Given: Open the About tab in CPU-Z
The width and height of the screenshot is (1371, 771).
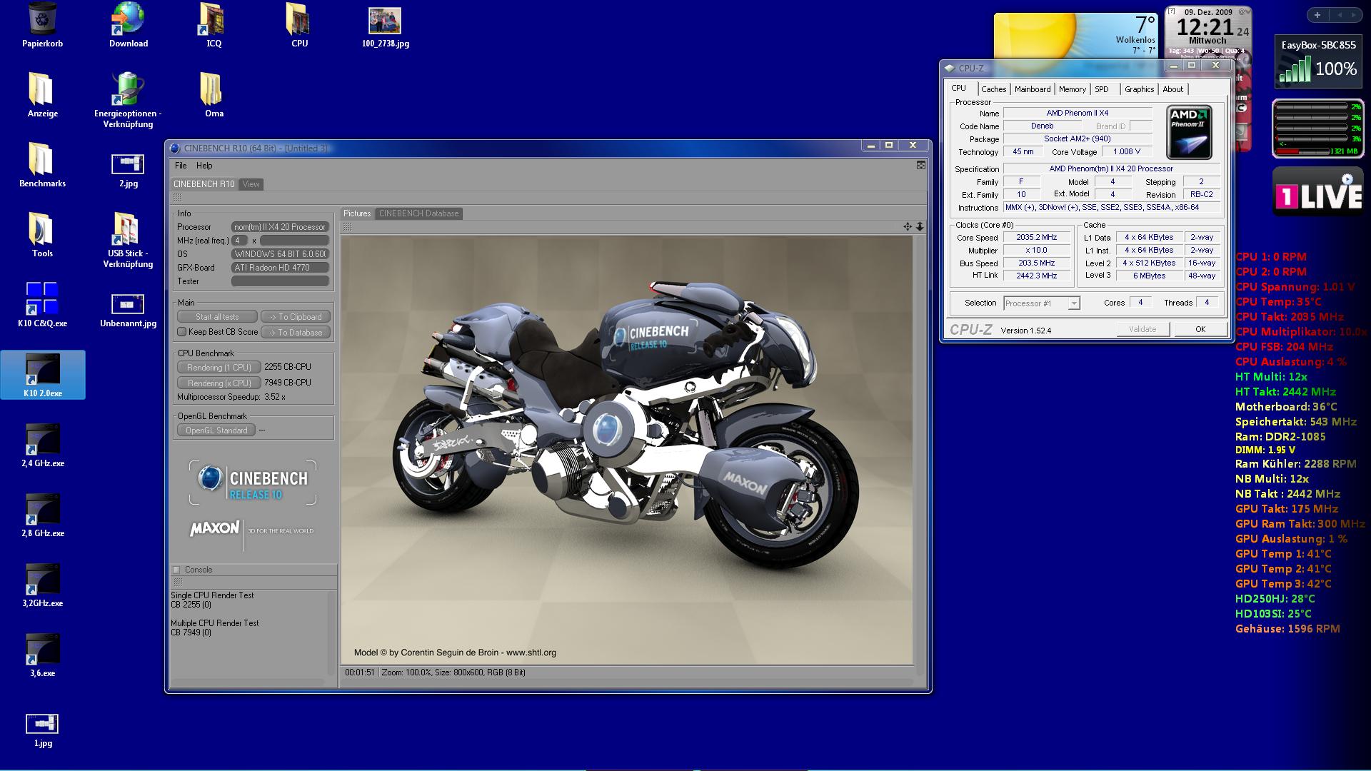Looking at the screenshot, I should pos(1172,89).
